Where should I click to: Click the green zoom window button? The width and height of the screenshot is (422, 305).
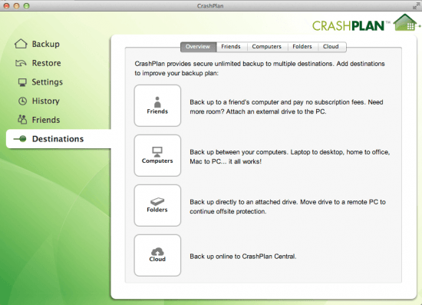pos(26,5)
